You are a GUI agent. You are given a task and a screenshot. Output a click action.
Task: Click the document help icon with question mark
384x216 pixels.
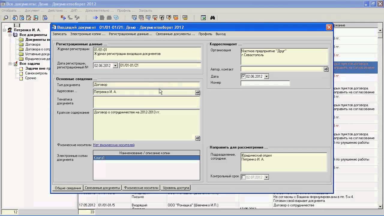coord(45,18)
